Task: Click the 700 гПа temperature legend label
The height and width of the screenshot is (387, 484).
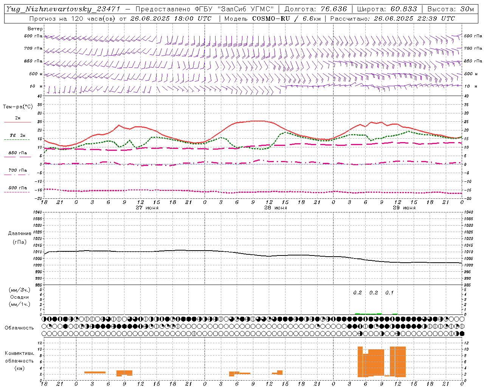Action: click(x=18, y=170)
